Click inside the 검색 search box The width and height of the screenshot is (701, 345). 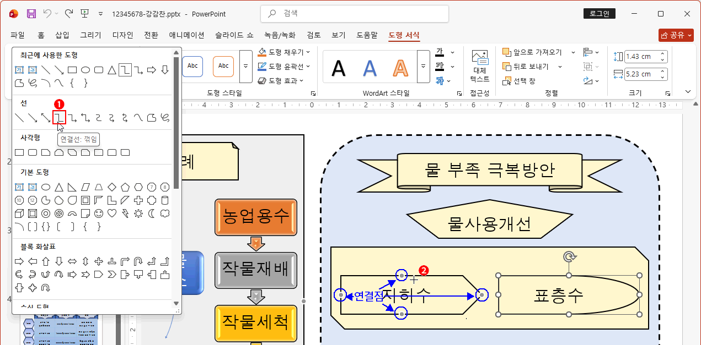click(x=354, y=13)
